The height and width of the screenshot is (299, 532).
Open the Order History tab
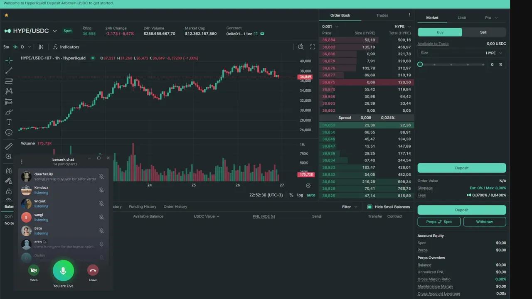[175, 207]
